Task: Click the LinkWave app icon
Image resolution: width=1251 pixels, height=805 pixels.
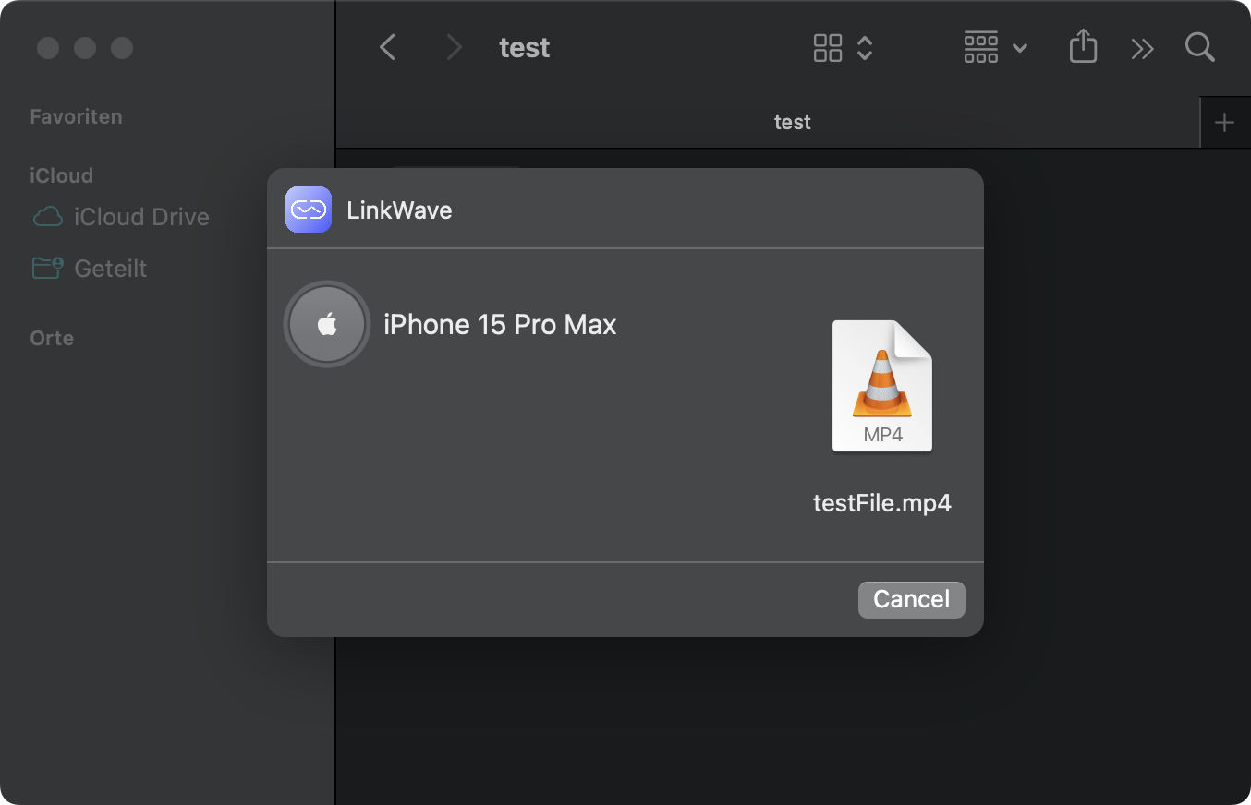Action: tap(309, 210)
